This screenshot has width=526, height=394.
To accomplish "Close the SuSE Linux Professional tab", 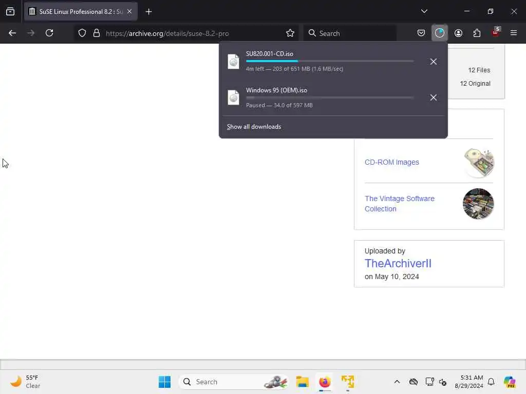I will [129, 11].
